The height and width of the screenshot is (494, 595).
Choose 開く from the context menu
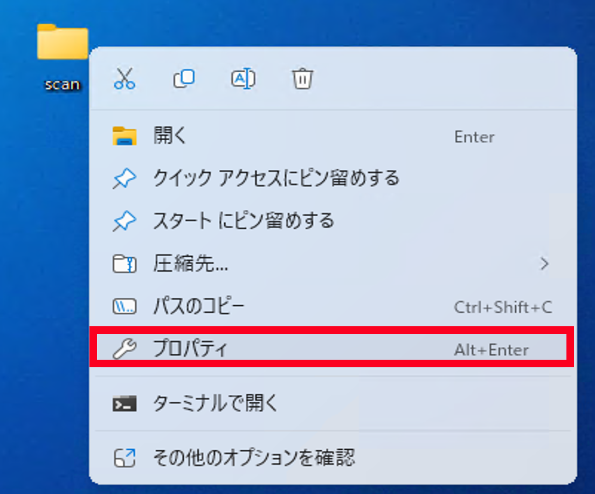170,136
